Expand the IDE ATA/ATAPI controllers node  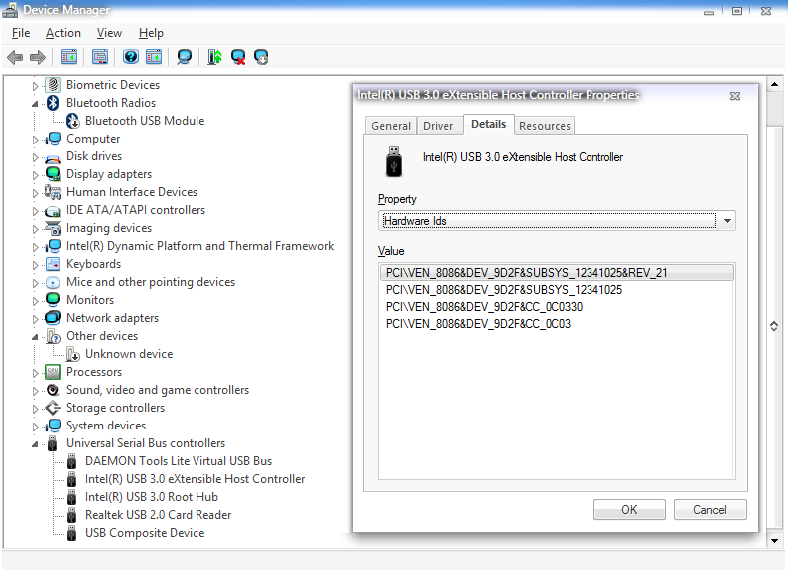(35, 211)
